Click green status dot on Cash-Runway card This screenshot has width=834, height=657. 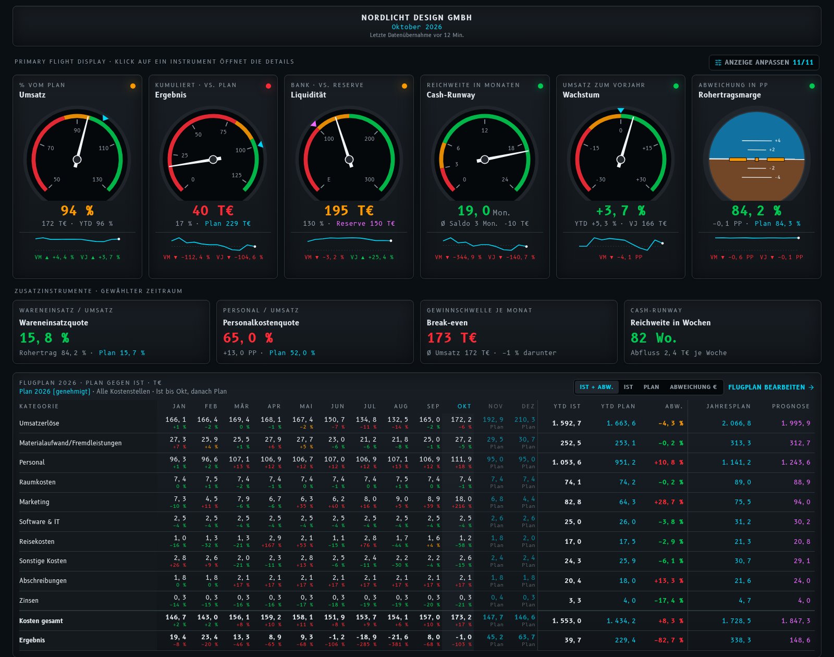541,86
